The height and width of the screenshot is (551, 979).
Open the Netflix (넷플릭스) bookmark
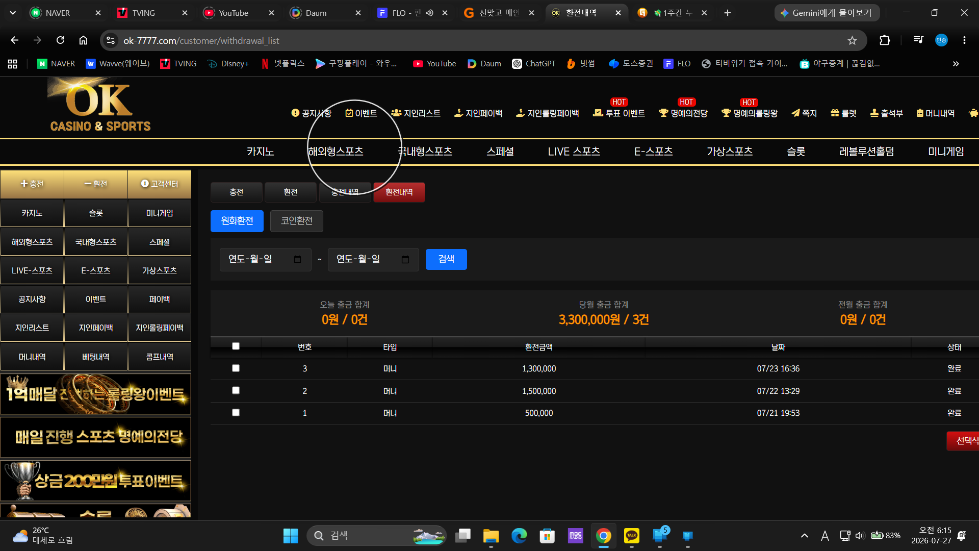coord(283,64)
